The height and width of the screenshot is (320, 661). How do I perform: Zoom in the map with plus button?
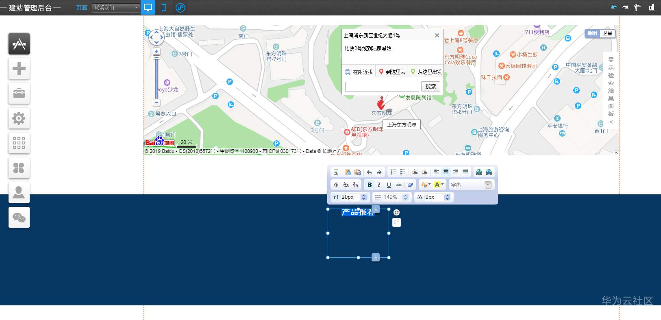pyautogui.click(x=157, y=51)
